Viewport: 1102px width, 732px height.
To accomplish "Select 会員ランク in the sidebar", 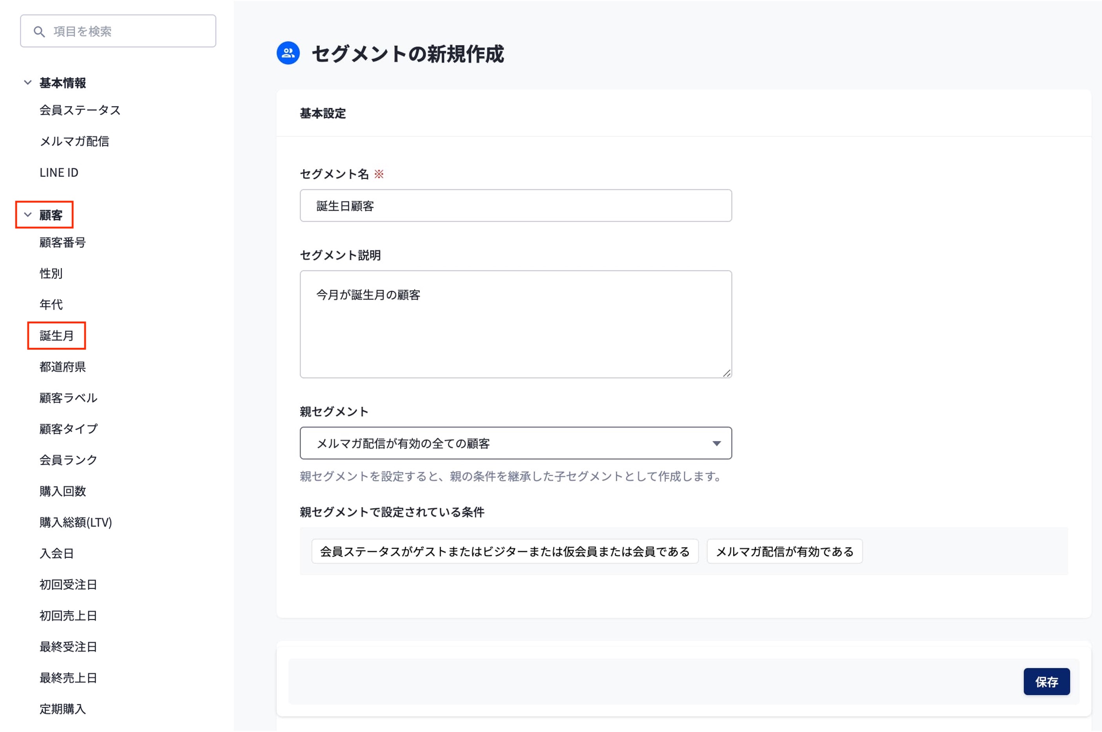I will pos(68,460).
